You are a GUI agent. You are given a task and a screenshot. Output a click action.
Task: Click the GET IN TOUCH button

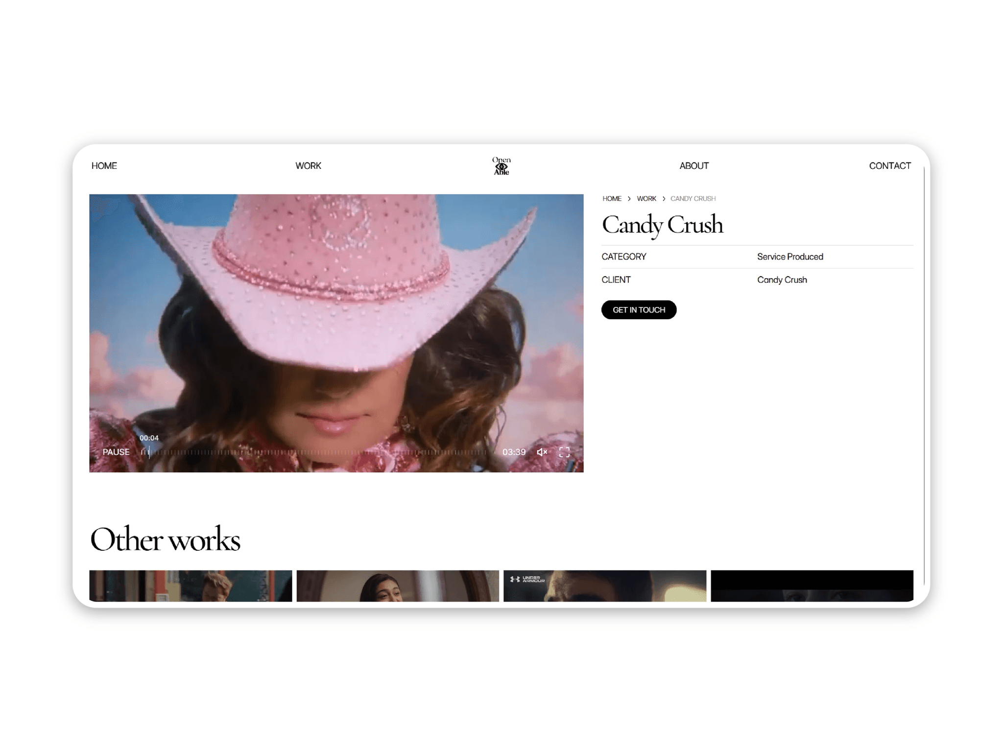click(639, 310)
